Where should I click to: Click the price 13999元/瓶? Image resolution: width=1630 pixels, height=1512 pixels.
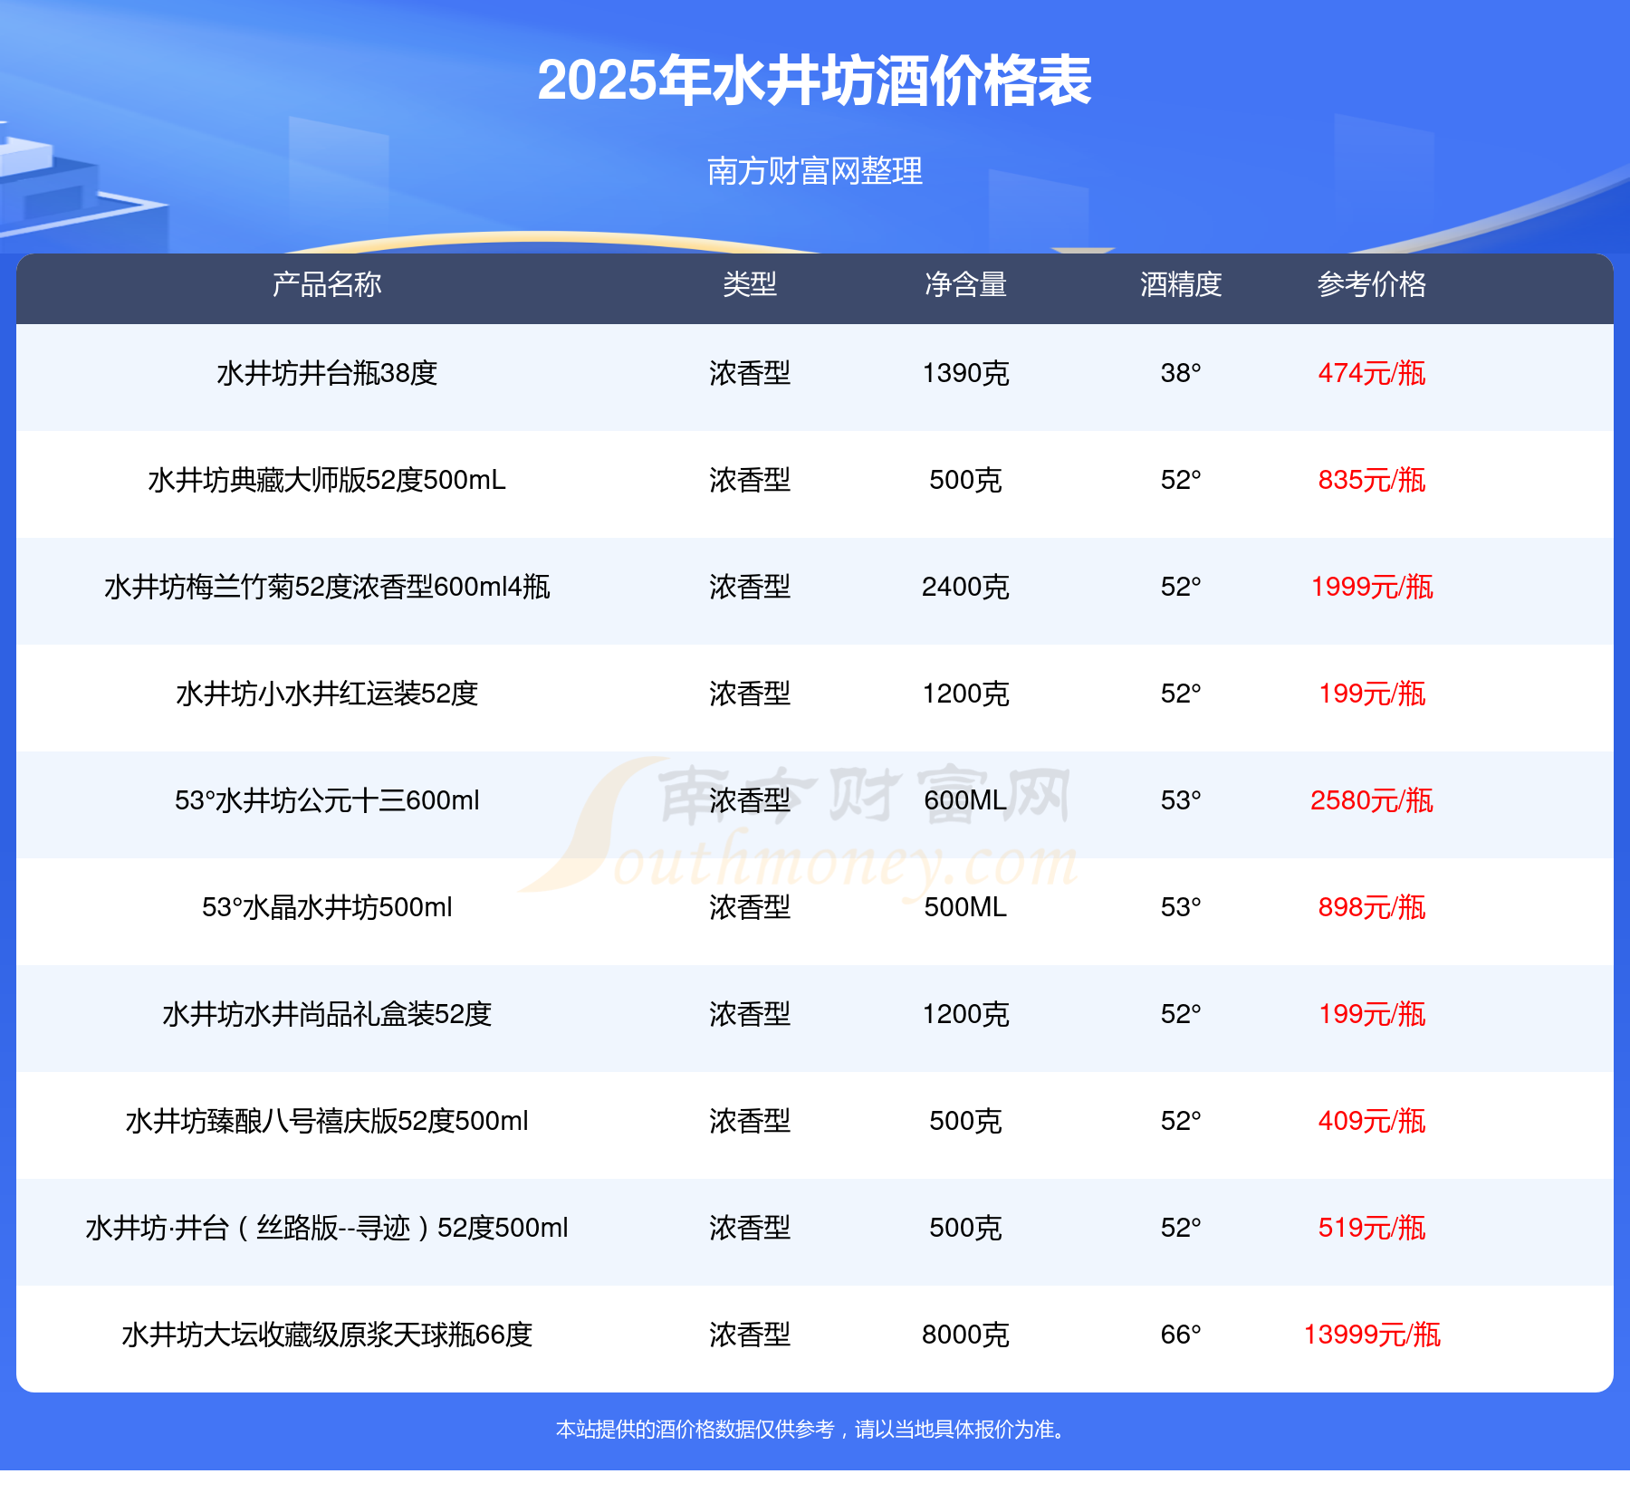(x=1372, y=1335)
